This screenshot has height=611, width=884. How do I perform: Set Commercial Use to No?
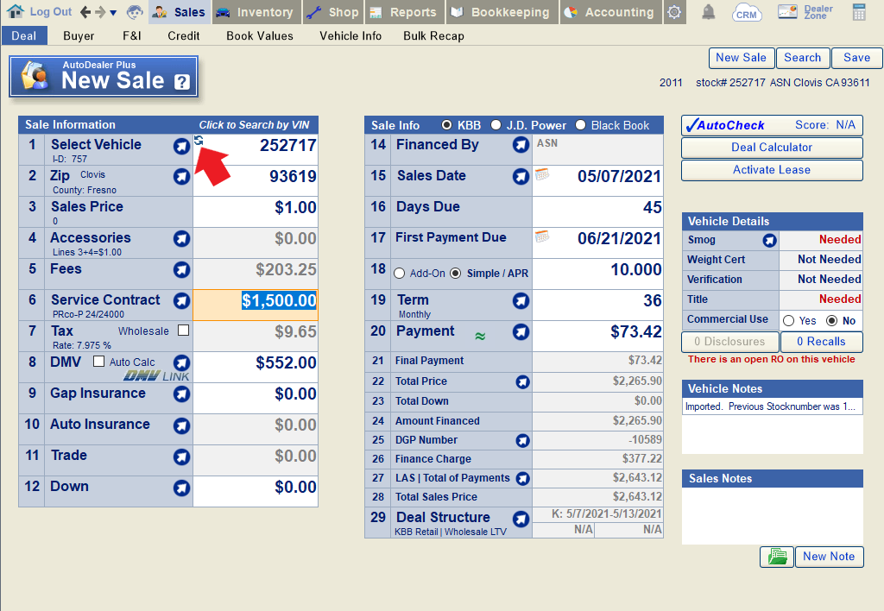click(x=831, y=321)
